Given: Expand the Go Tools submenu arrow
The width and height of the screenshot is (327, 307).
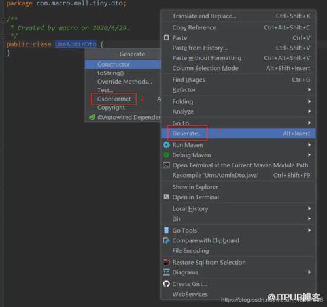Looking at the screenshot, I should pos(309,230).
